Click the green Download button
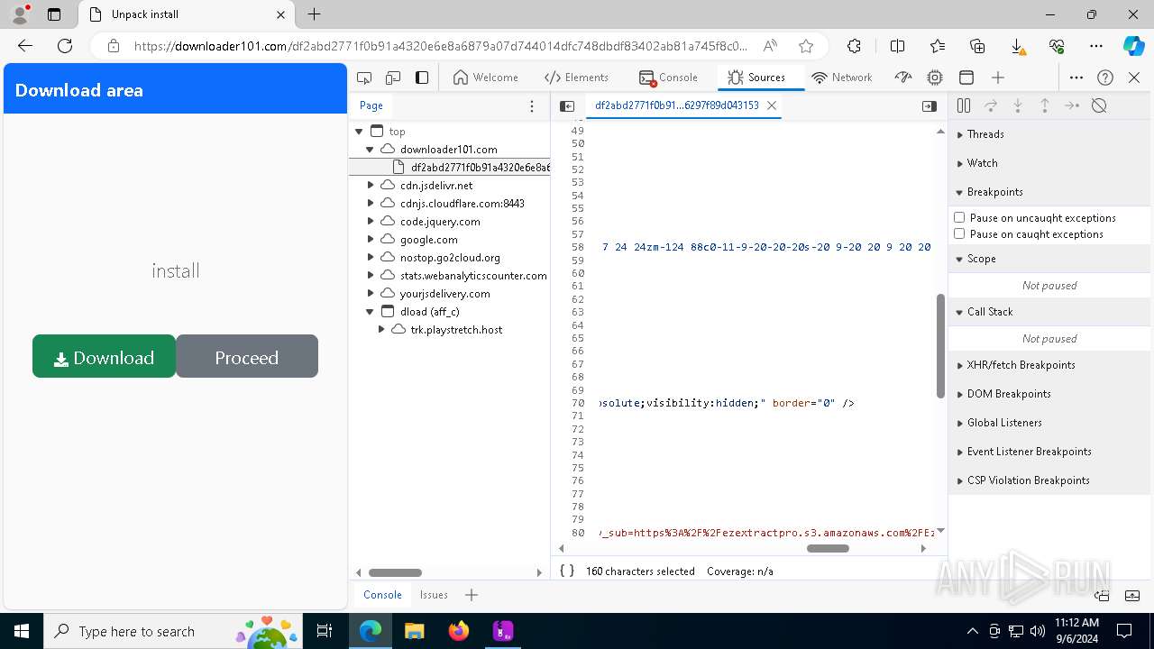 (x=104, y=356)
